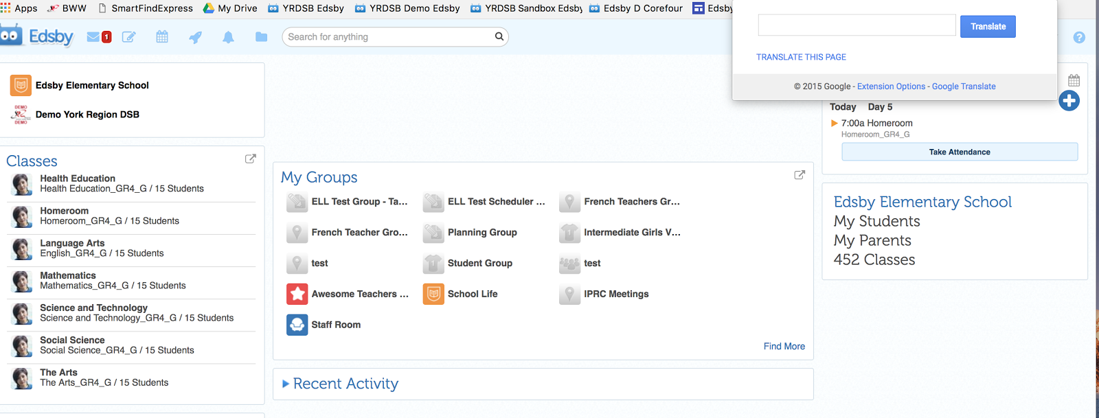Click the TRANSLATE THIS PAGE link
1099x418 pixels.
[801, 57]
